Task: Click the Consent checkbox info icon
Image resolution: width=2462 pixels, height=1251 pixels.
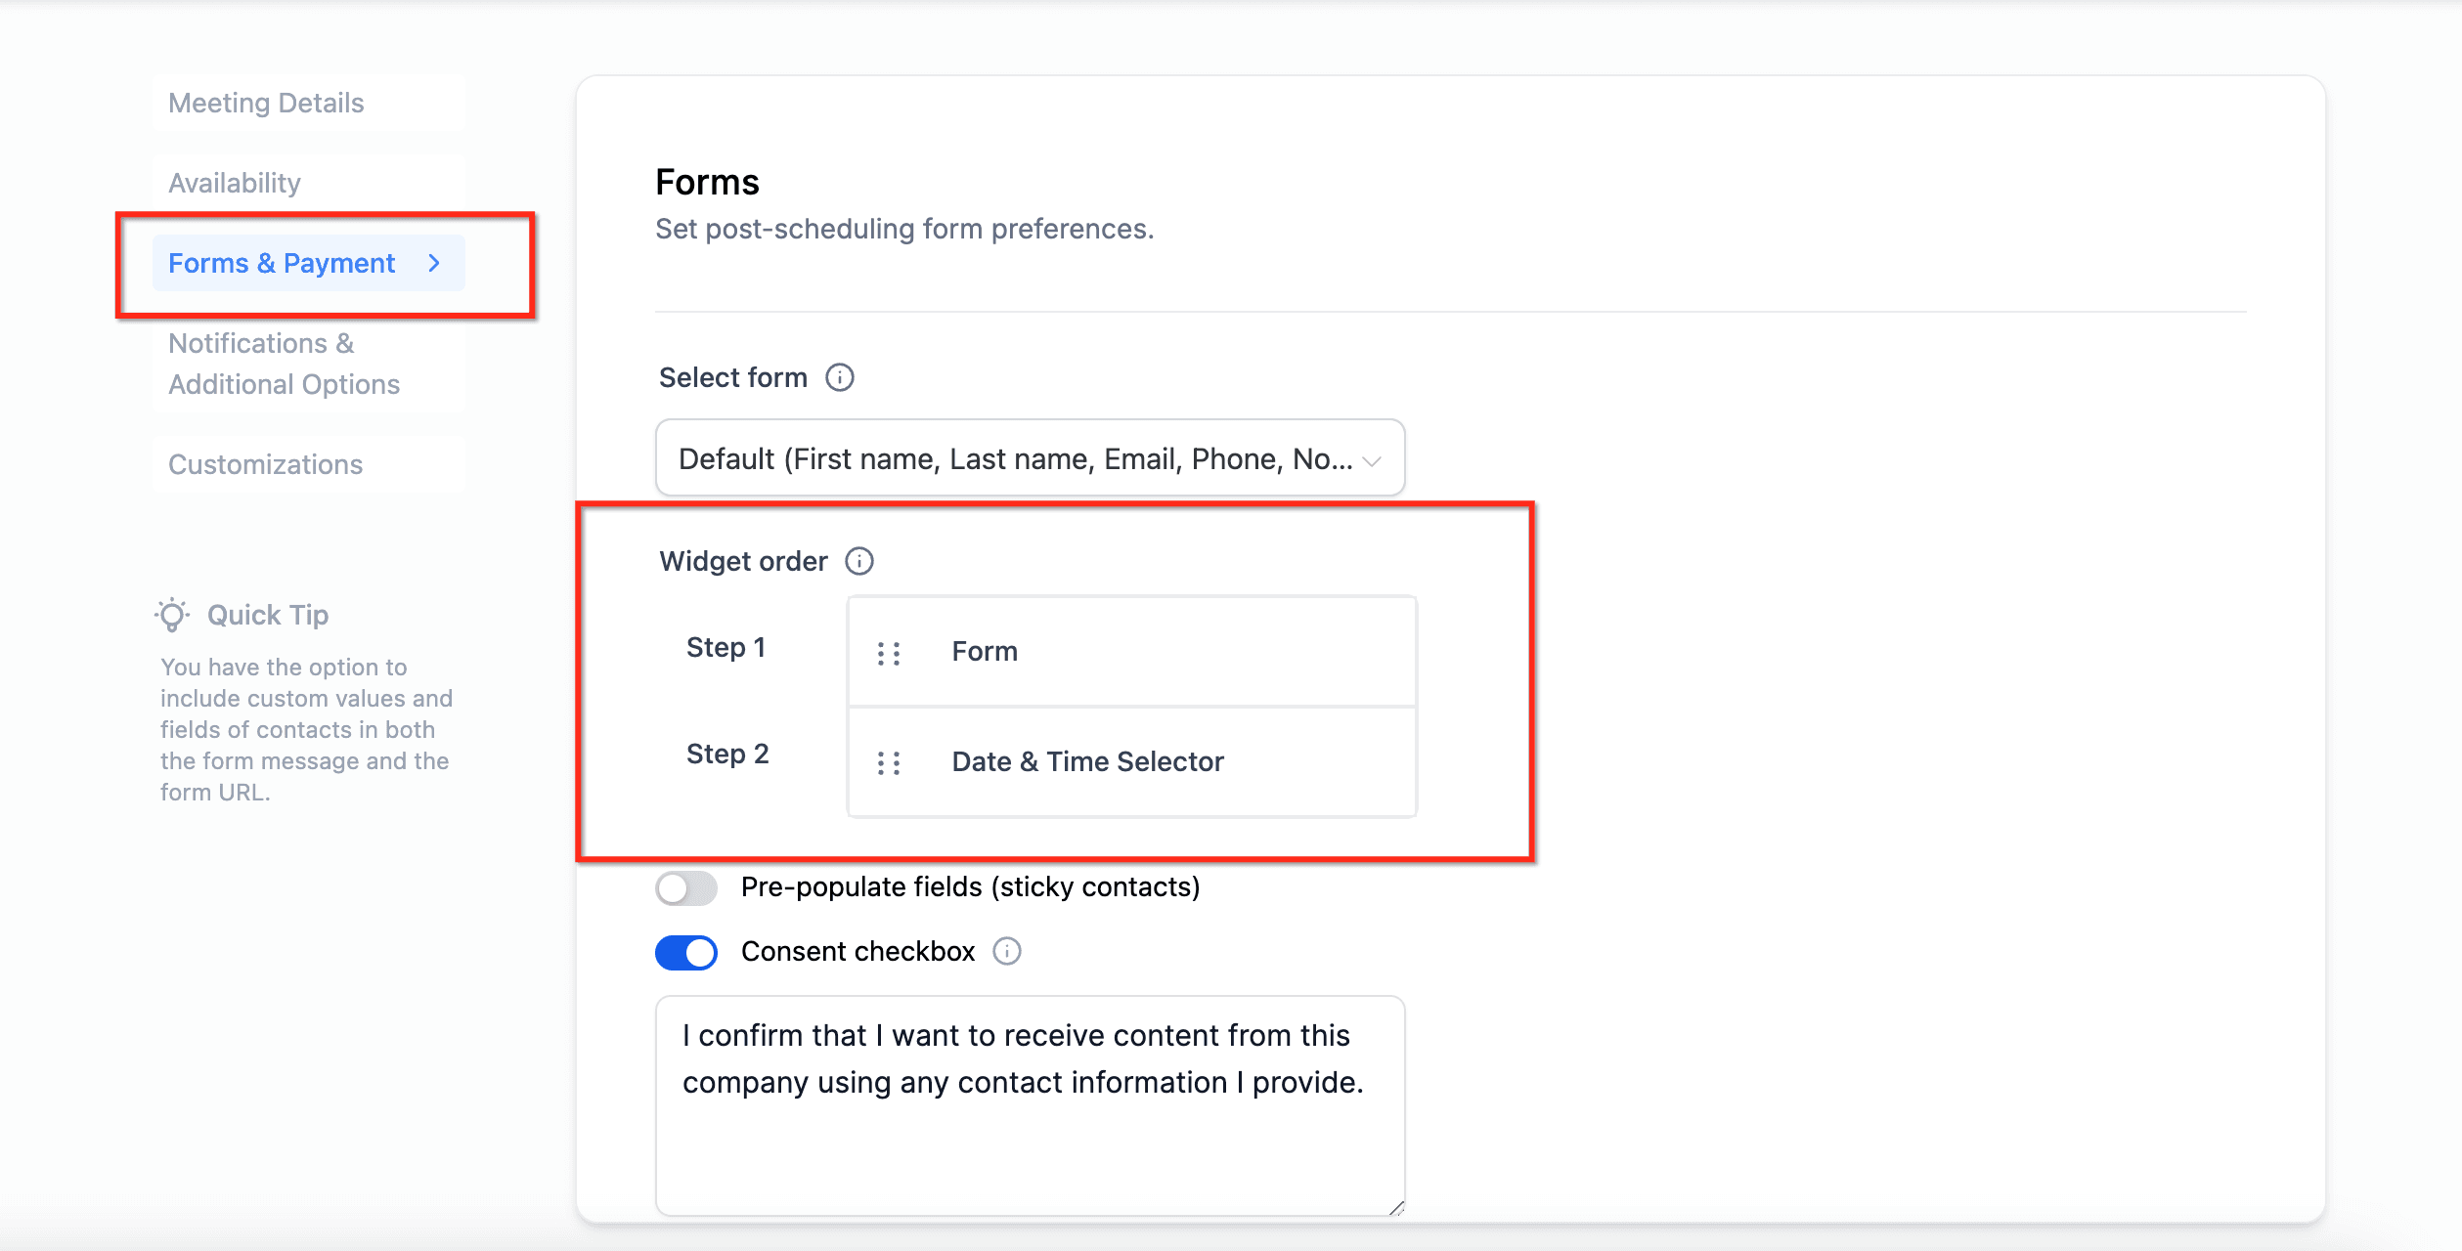Action: click(1006, 951)
